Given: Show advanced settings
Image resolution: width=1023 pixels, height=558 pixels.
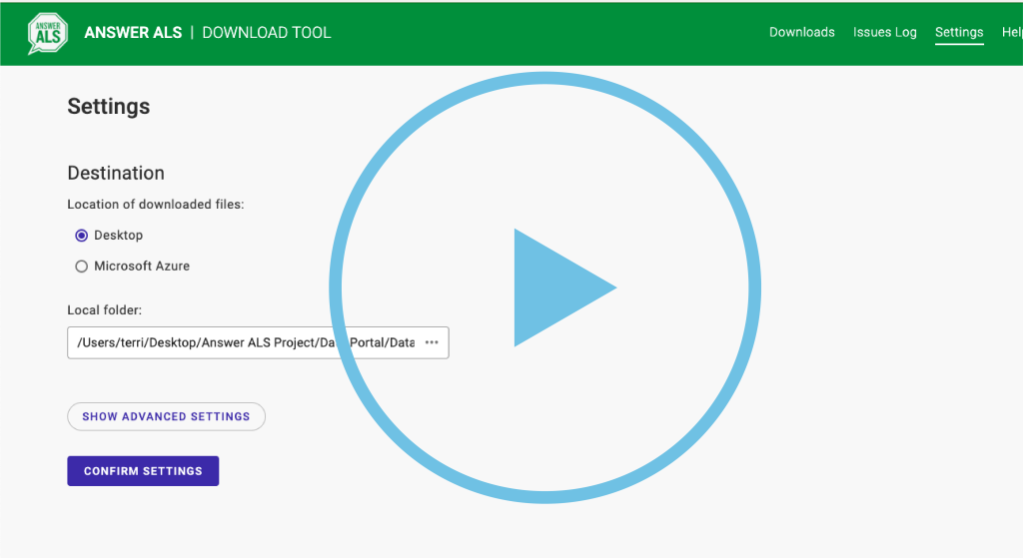Looking at the screenshot, I should pos(167,416).
